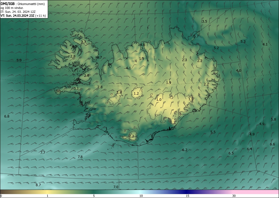The height and width of the screenshot is (198, 279).
Task: Click the color scale tick label 30
Action: (x=234, y=196)
